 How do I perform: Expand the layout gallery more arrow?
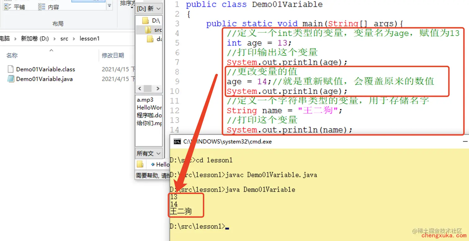[109, 6]
